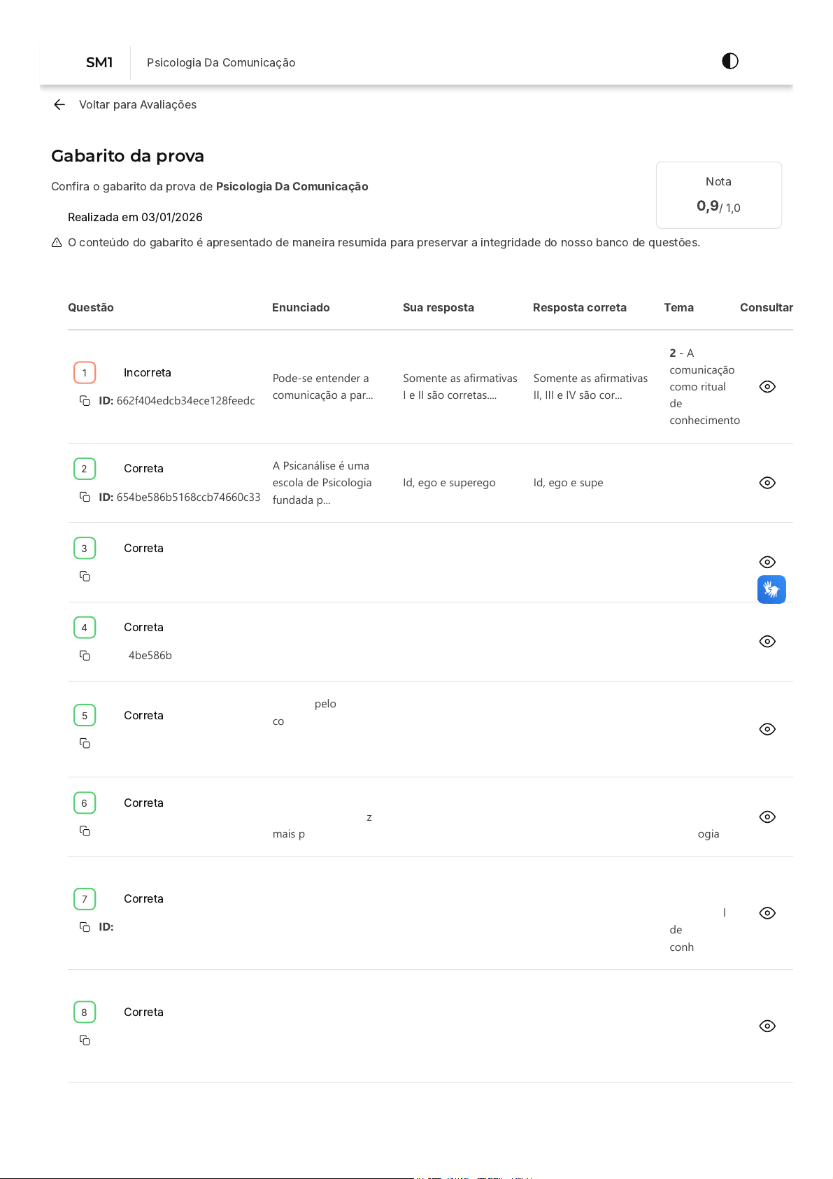Consult question 8 using the eye icon
The height and width of the screenshot is (1179, 833).
click(767, 1026)
